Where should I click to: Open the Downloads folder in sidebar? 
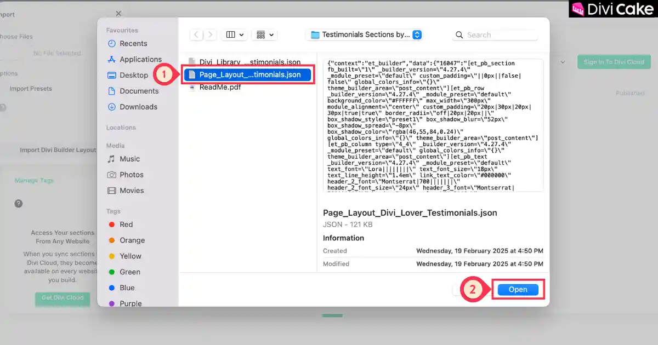(x=138, y=107)
